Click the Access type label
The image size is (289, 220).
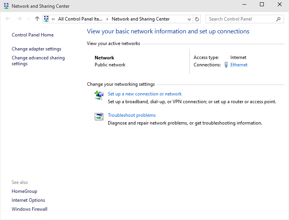click(206, 57)
